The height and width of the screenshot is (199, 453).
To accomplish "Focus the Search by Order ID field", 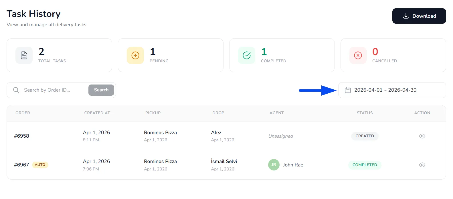I will 54,90.
